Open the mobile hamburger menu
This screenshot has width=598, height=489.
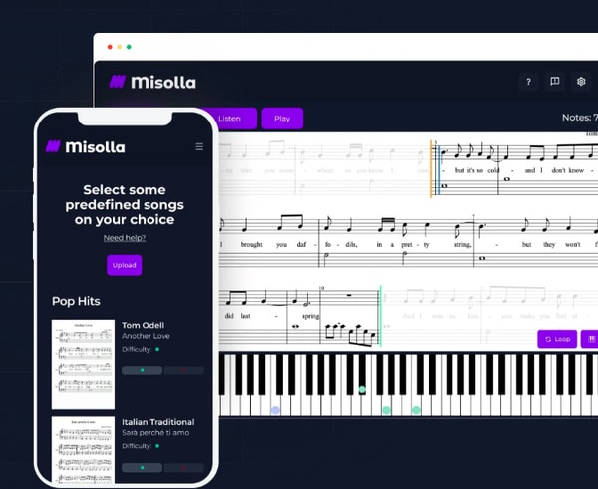click(x=199, y=146)
